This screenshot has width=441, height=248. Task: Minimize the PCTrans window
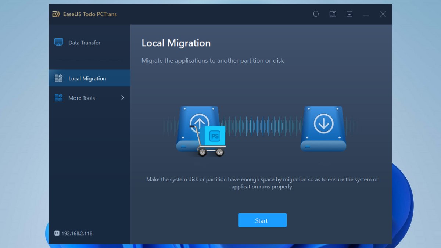tap(366, 14)
